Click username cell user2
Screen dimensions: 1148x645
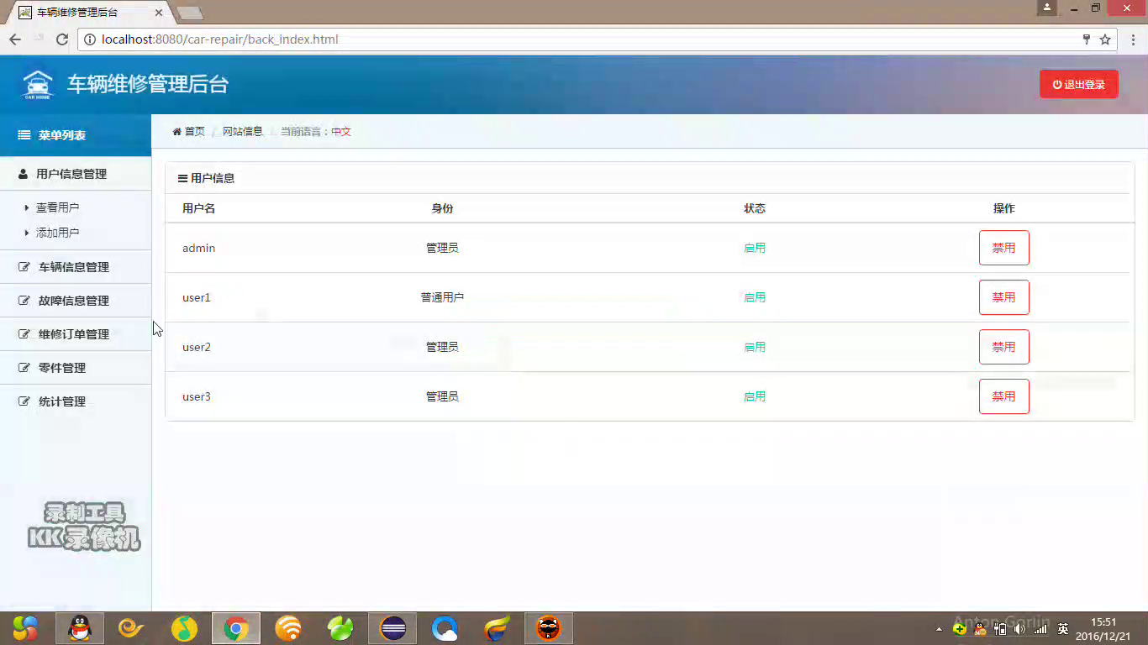pos(197,347)
